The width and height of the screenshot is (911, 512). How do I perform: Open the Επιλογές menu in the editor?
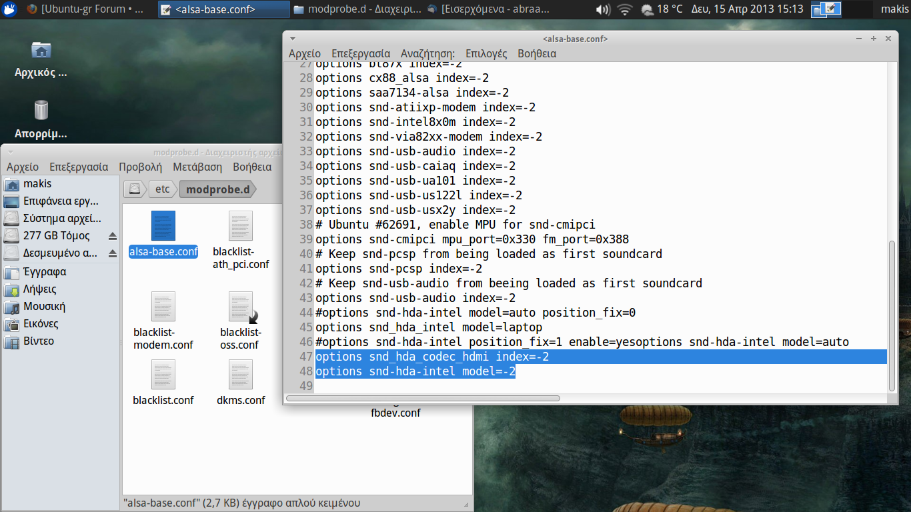(x=486, y=53)
